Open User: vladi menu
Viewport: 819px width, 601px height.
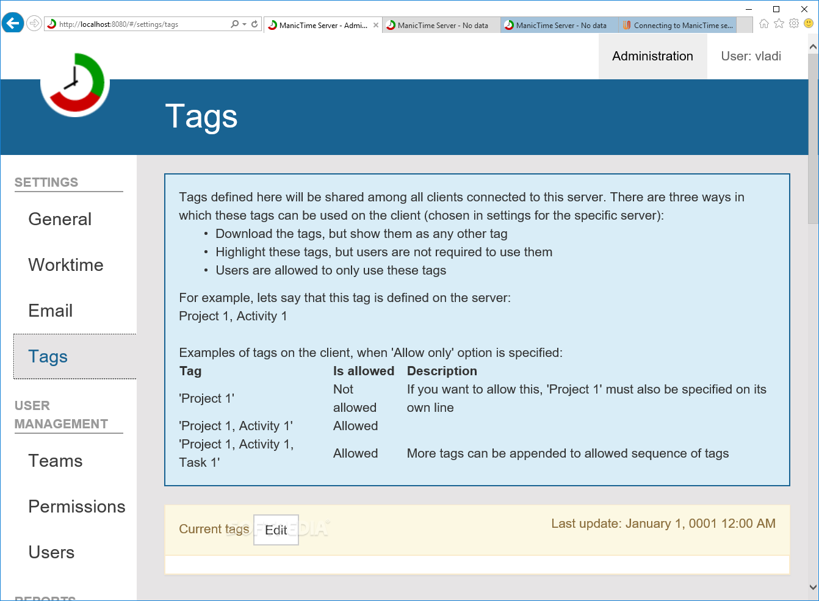pos(751,56)
